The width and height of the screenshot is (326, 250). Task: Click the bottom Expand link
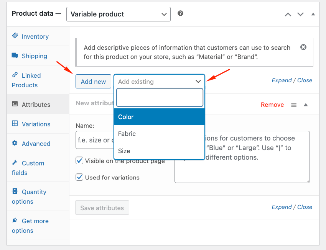tap(282, 207)
